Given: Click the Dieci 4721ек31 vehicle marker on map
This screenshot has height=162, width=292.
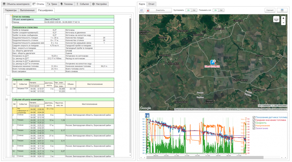Looking at the screenshot, I should pyautogui.click(x=212, y=62).
